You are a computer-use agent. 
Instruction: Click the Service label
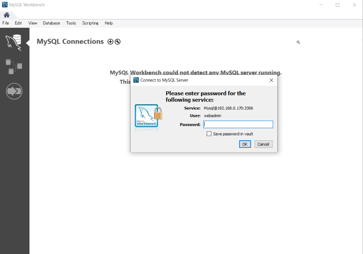click(192, 108)
